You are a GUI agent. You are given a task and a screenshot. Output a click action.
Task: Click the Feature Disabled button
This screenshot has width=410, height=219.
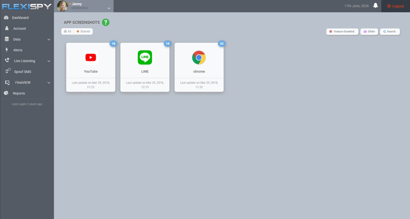coord(342,31)
